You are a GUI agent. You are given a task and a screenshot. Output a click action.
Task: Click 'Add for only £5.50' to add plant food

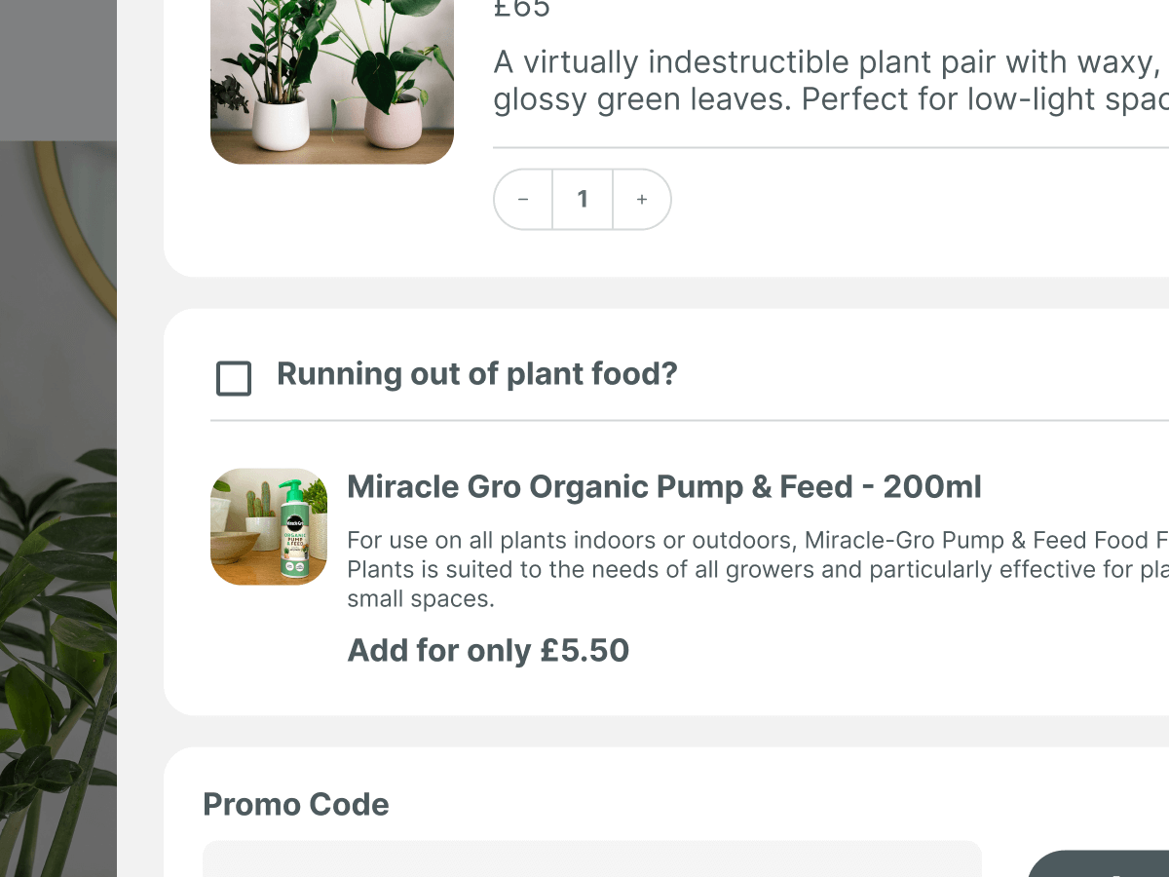pyautogui.click(x=488, y=650)
